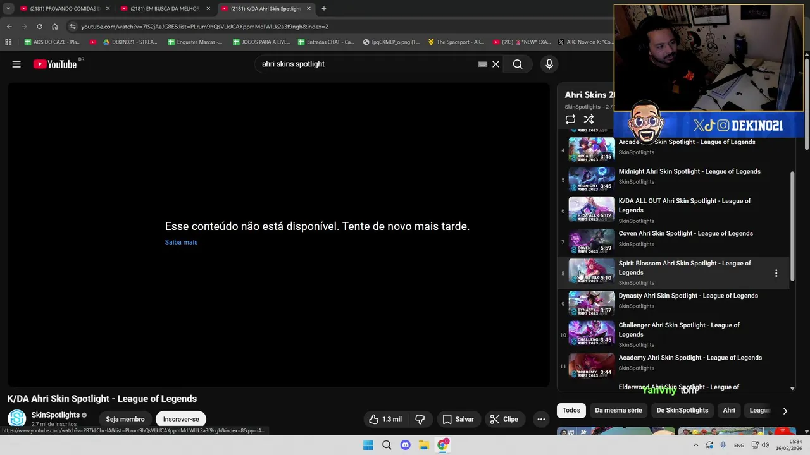Start voice search with microphone icon
The image size is (810, 455).
click(x=549, y=64)
